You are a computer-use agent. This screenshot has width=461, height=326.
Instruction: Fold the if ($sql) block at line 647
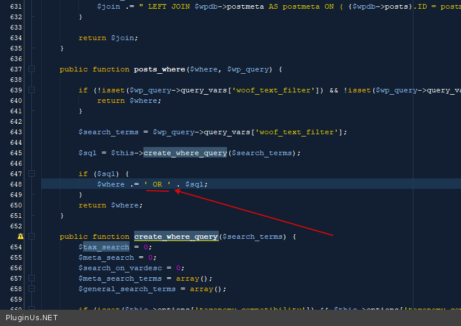32,174
